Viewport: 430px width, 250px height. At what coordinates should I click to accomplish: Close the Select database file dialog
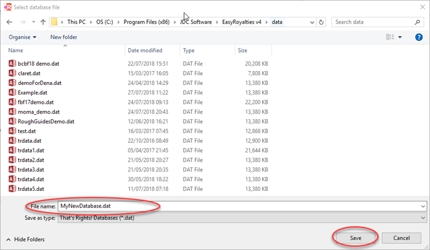tap(423, 7)
